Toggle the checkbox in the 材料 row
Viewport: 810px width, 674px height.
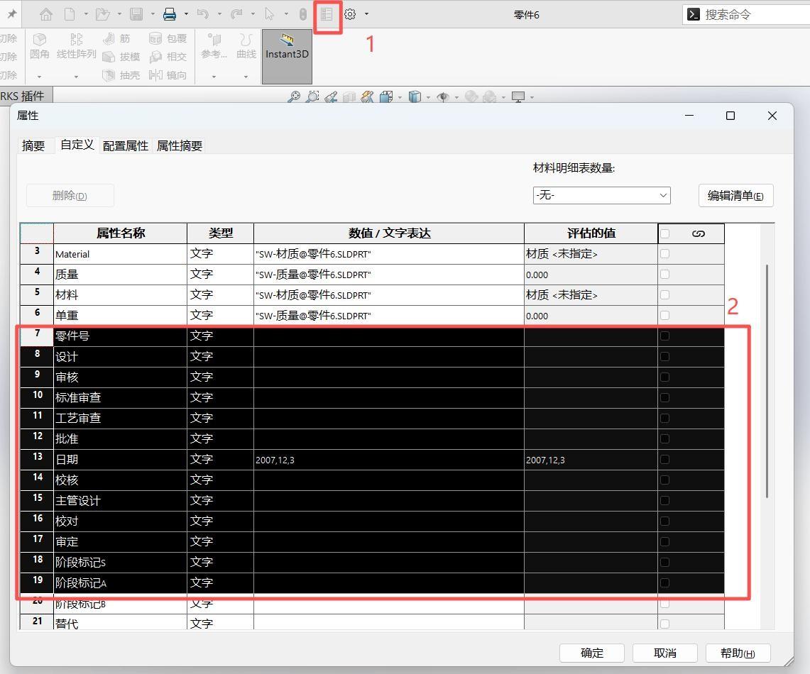pos(665,294)
